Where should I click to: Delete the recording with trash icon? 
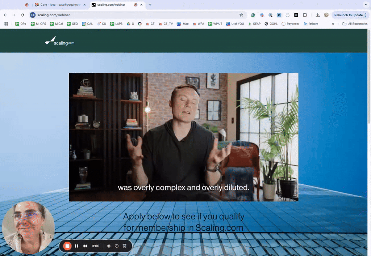[125, 246]
